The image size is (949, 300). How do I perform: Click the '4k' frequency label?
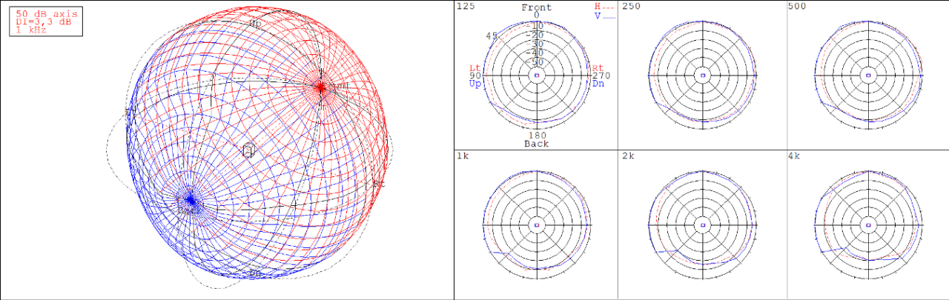[795, 155]
